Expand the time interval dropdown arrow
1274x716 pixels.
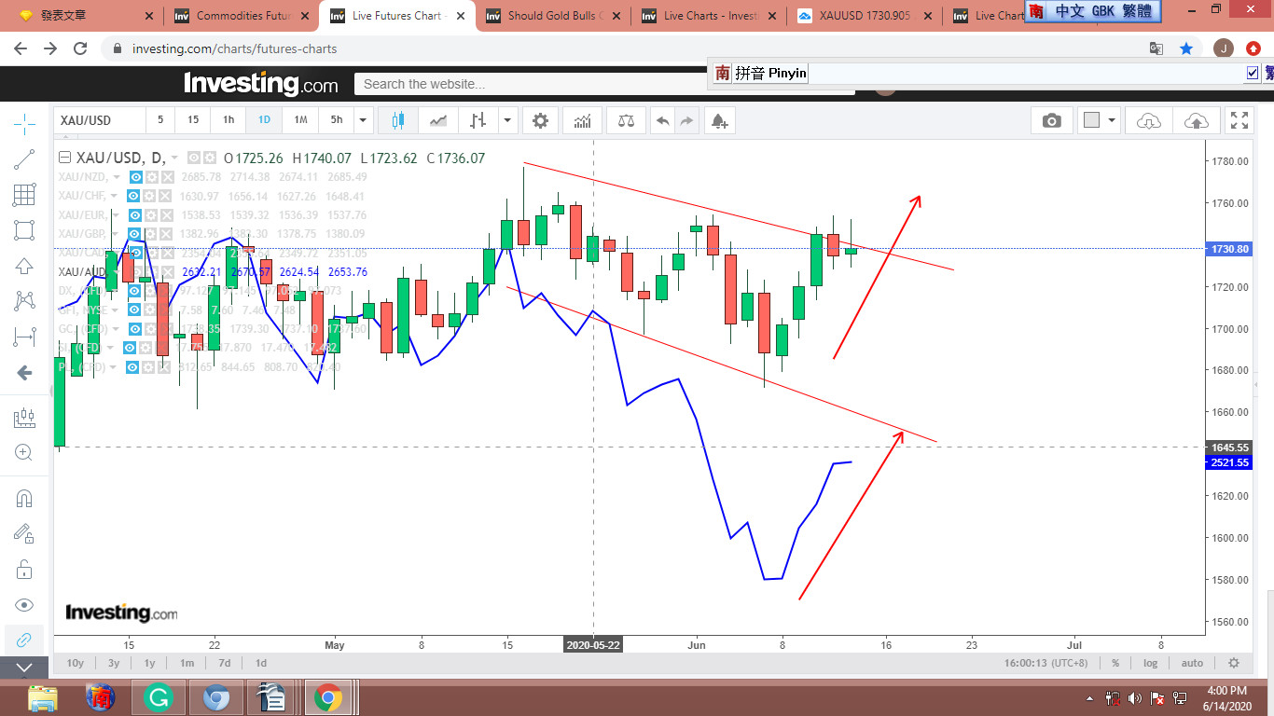point(363,120)
